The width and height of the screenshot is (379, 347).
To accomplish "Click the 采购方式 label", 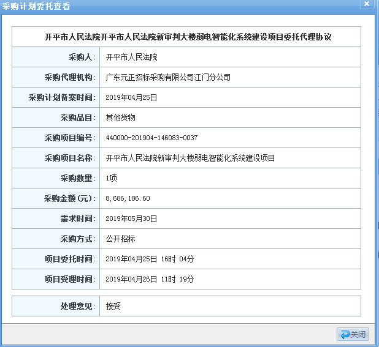I will tap(78, 239).
